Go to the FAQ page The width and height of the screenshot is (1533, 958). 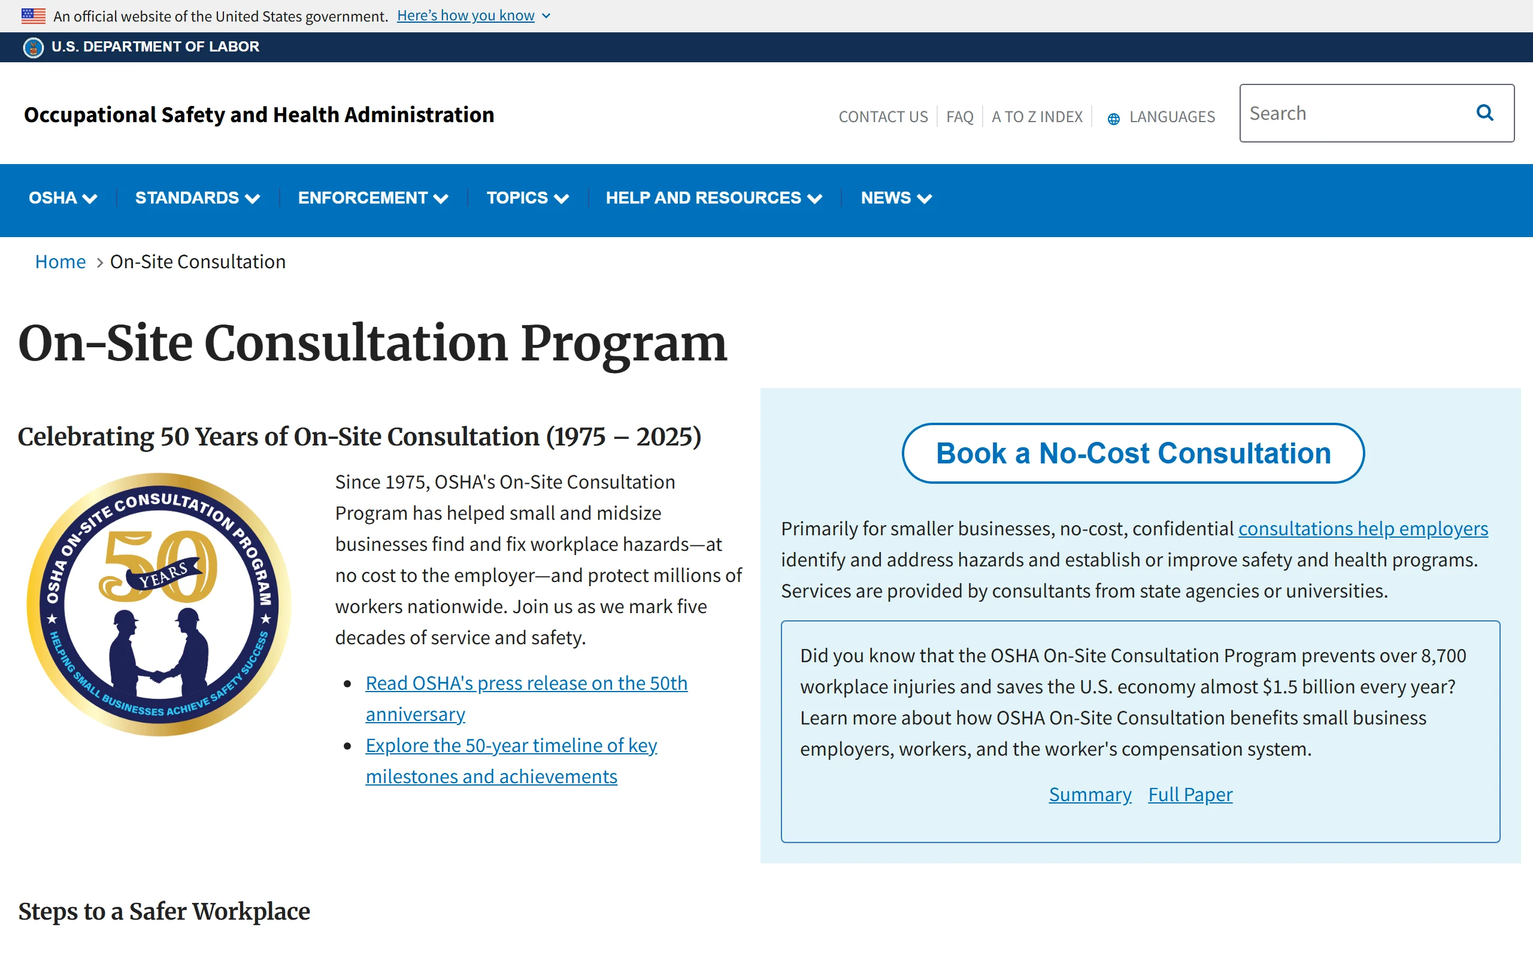tap(959, 117)
